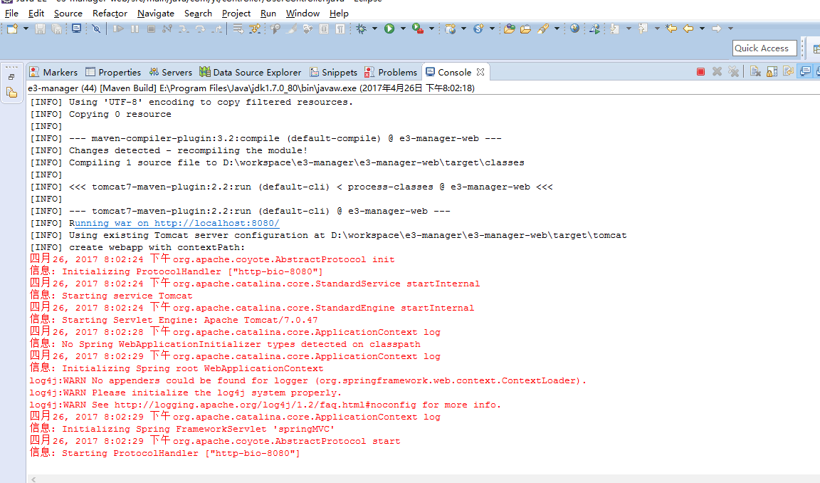Clear the Console output
This screenshot has height=483, width=820.
click(755, 72)
